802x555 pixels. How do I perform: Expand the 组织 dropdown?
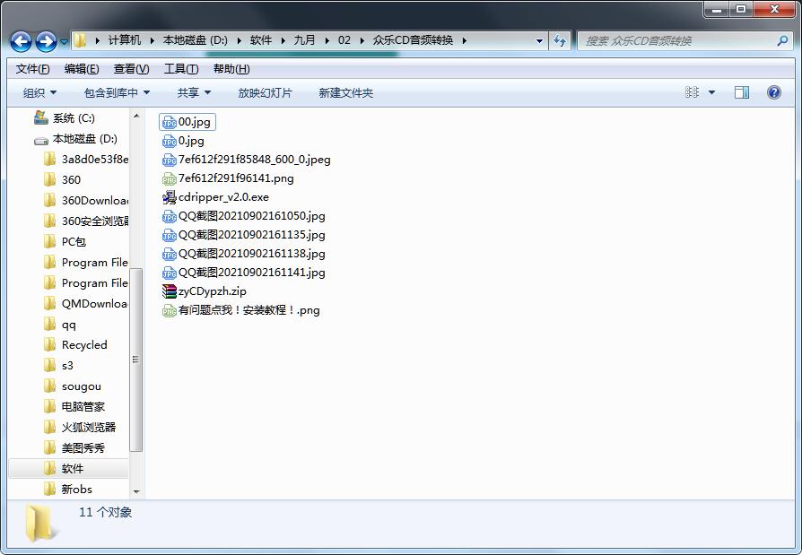click(x=39, y=92)
